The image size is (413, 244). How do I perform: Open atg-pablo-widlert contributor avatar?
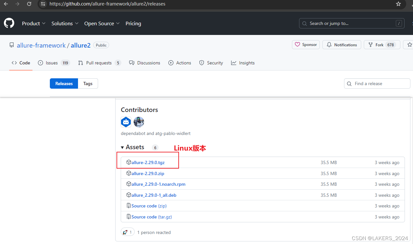[139, 122]
